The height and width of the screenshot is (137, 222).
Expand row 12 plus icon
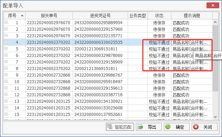(6, 95)
